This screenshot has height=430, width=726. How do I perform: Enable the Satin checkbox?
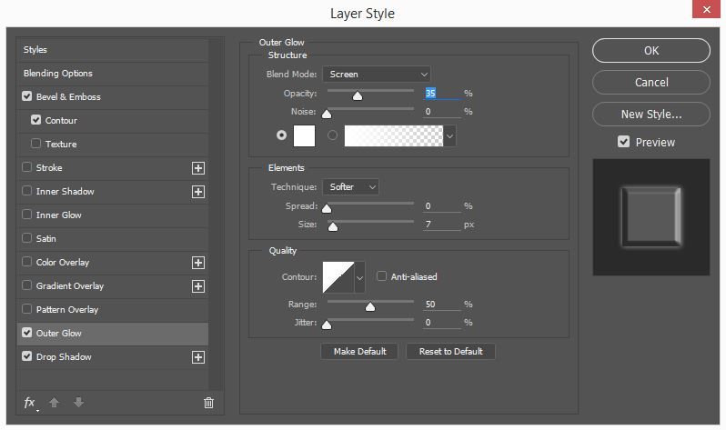click(x=27, y=238)
